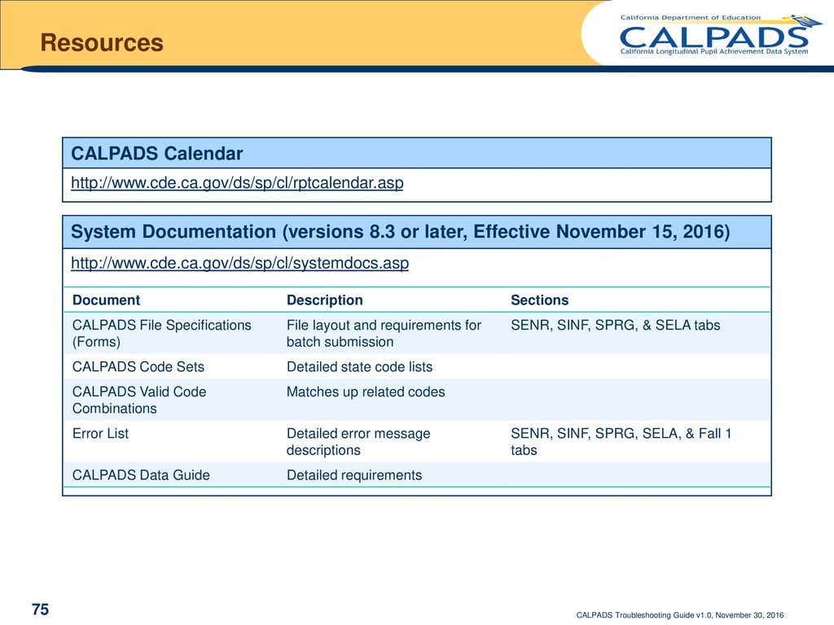
Task: Select the 'Error List' document cell
Action: 100,434
